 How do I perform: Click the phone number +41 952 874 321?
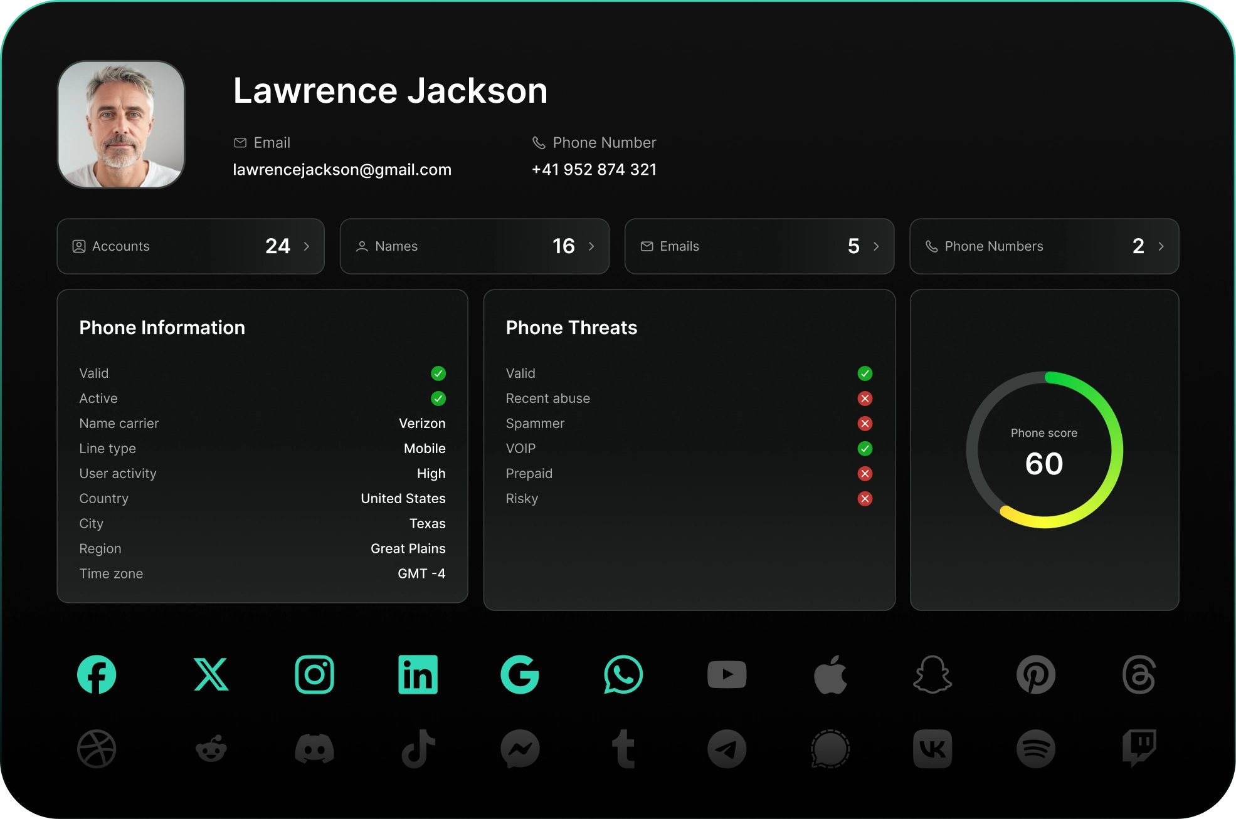(x=594, y=170)
